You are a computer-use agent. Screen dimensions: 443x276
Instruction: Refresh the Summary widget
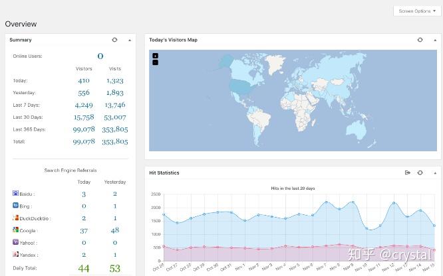[x=114, y=40]
